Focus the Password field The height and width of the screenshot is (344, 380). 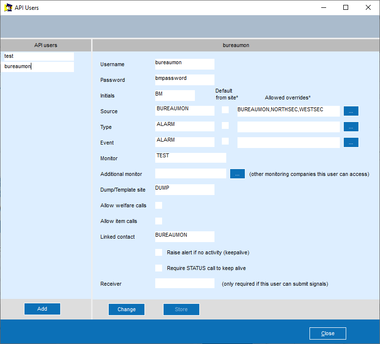[x=185, y=80]
